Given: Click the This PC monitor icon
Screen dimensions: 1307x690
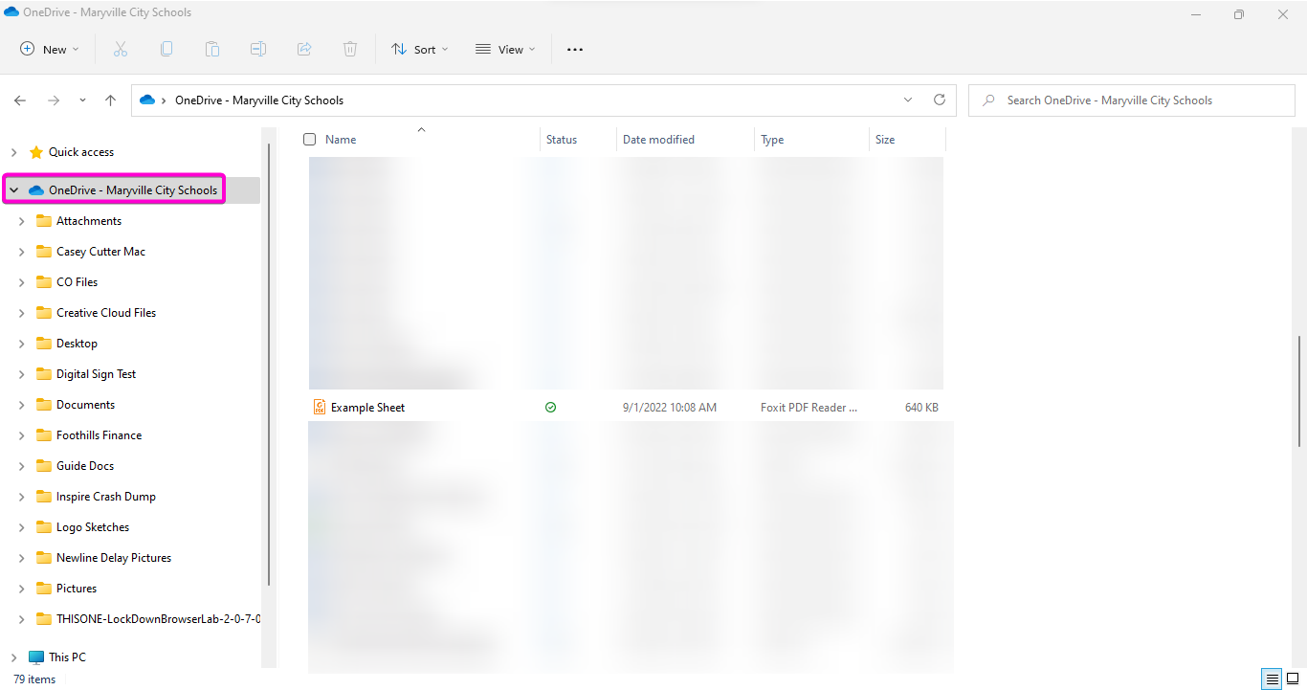Looking at the screenshot, I should 36,657.
